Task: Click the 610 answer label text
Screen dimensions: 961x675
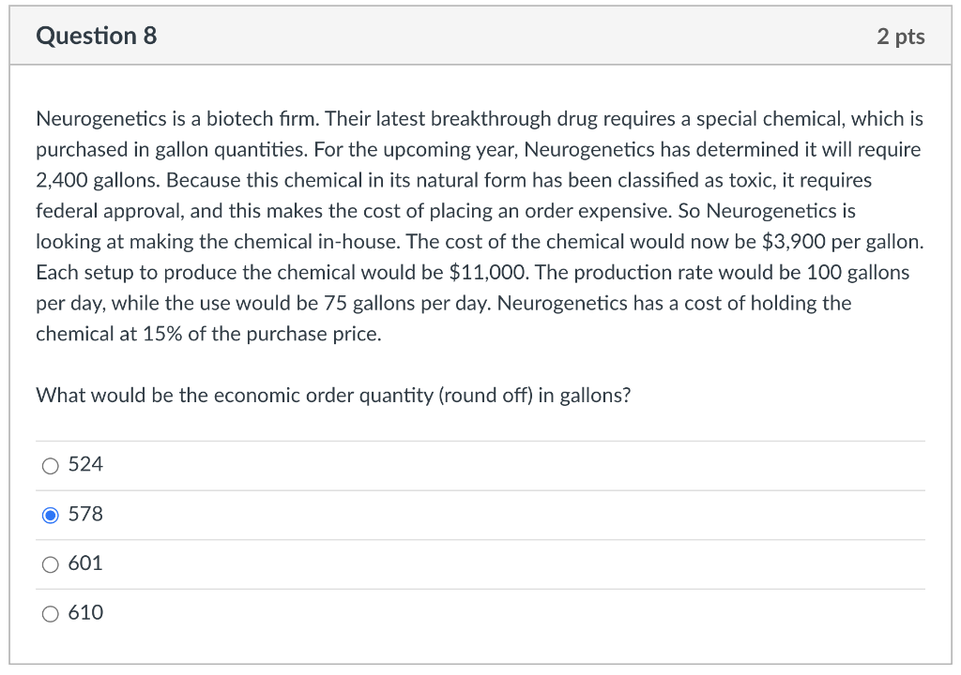Action: pos(85,612)
